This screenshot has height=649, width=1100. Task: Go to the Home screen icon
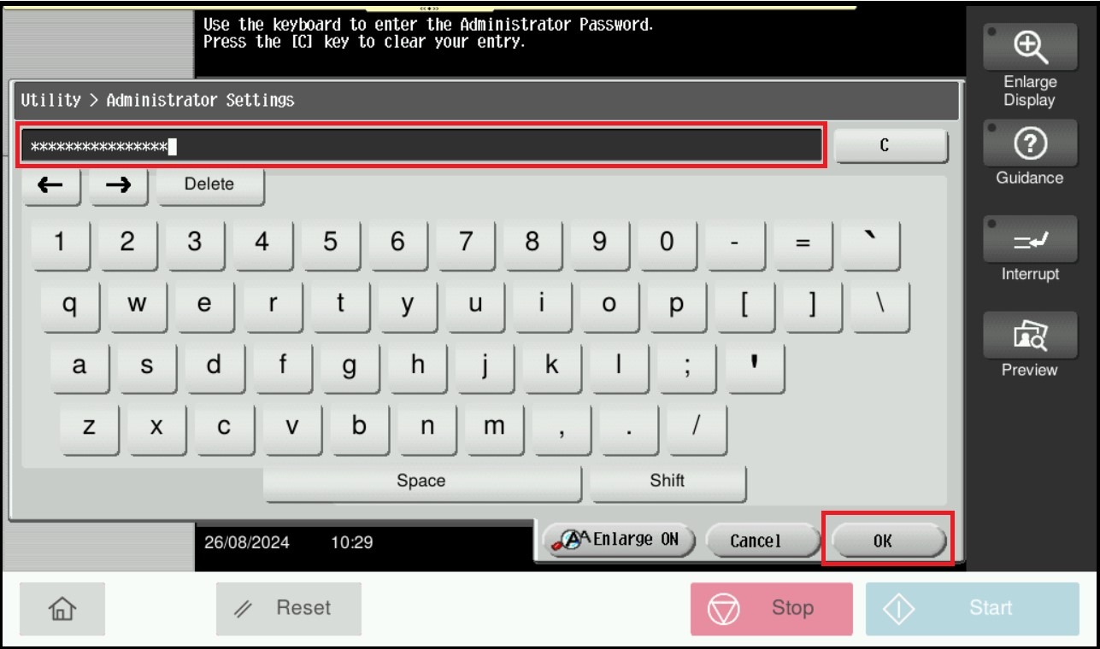pyautogui.click(x=62, y=608)
